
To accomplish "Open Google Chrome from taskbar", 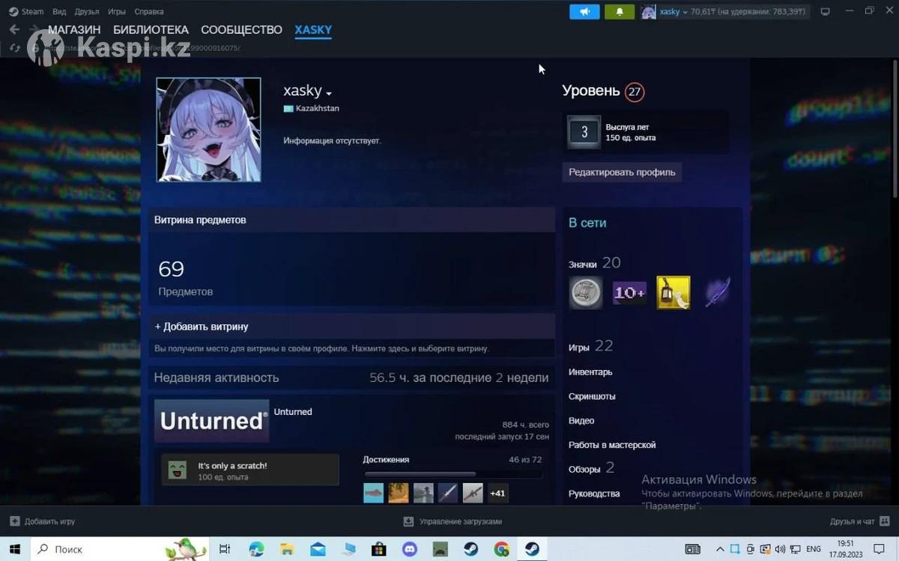I will [501, 549].
